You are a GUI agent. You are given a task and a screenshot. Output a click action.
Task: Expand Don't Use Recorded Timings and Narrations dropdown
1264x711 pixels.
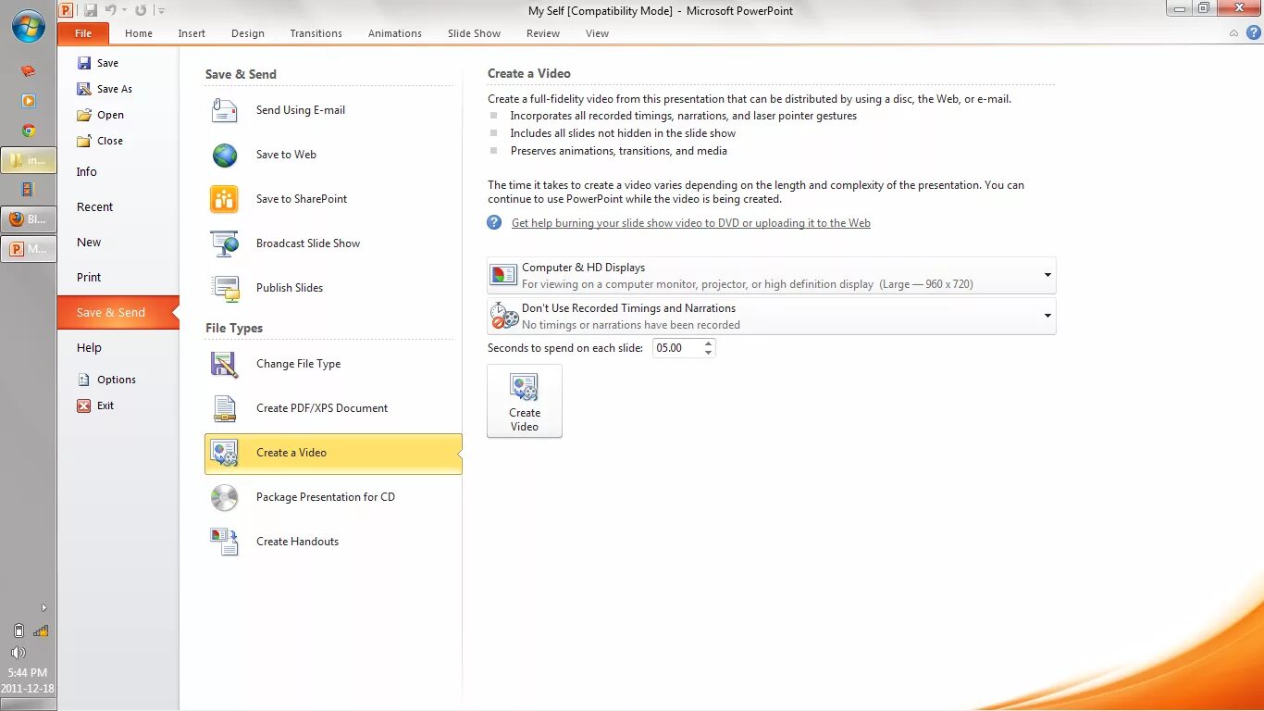(x=771, y=317)
